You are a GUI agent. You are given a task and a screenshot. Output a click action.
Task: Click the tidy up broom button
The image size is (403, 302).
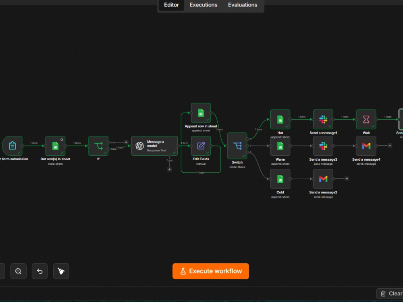point(61,271)
